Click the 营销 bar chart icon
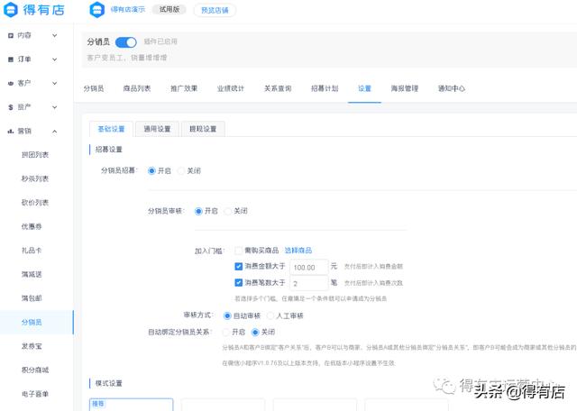 (11, 132)
